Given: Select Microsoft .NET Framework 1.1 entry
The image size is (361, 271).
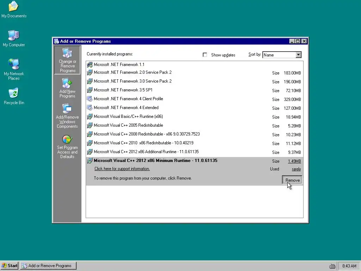Looking at the screenshot, I should (x=195, y=65).
